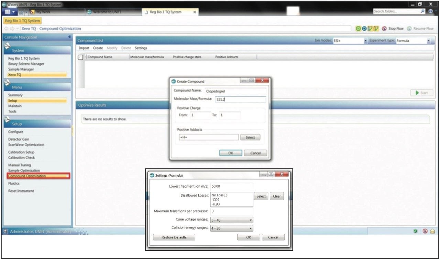Open the Experiment type dropdown
This screenshot has height=260, width=440.
pos(429,41)
